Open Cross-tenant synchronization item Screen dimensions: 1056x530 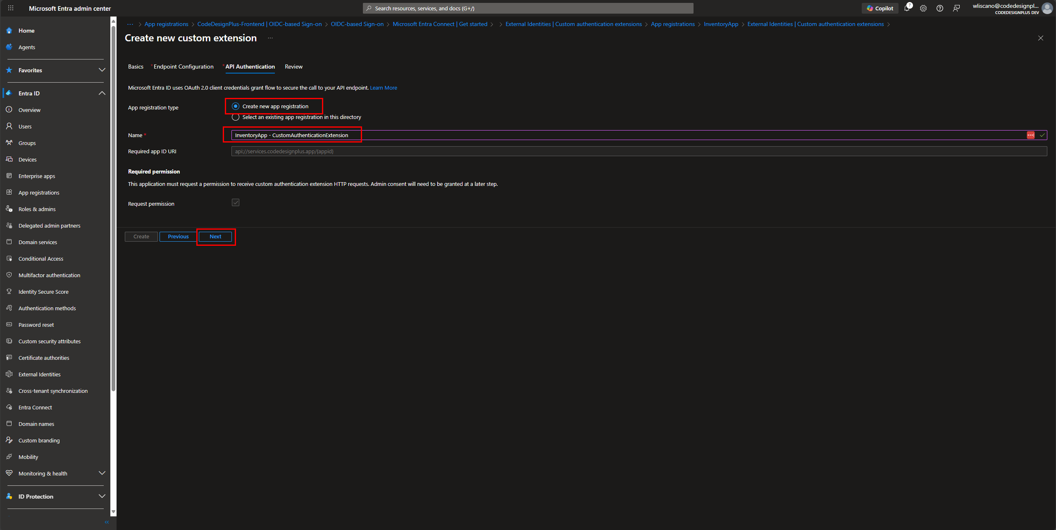point(53,391)
